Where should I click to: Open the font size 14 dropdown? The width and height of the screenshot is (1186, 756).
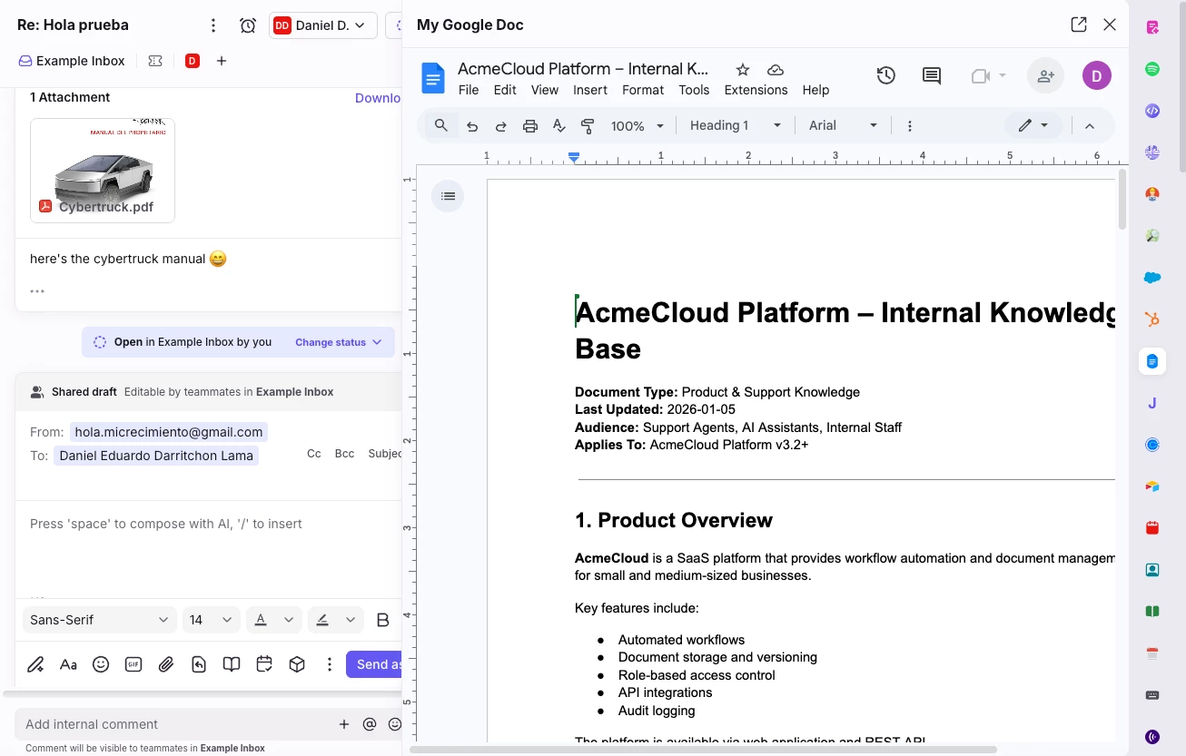pyautogui.click(x=211, y=620)
